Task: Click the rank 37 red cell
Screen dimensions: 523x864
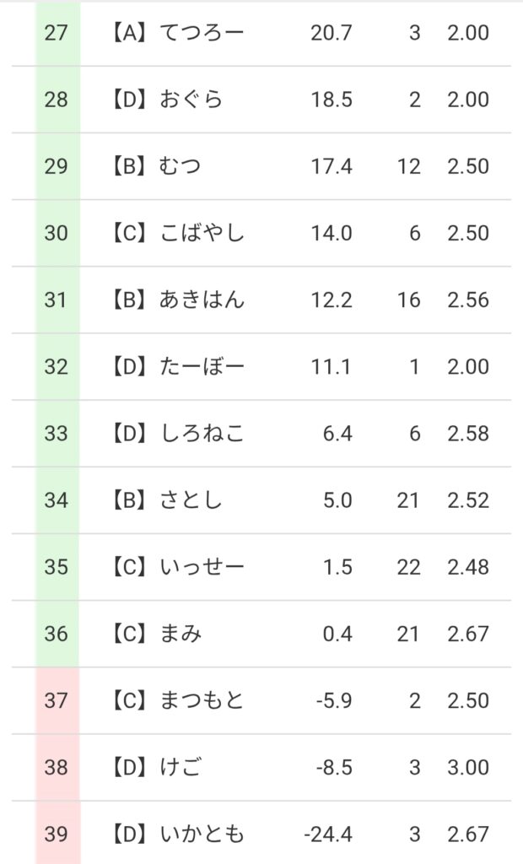Action: [x=57, y=700]
